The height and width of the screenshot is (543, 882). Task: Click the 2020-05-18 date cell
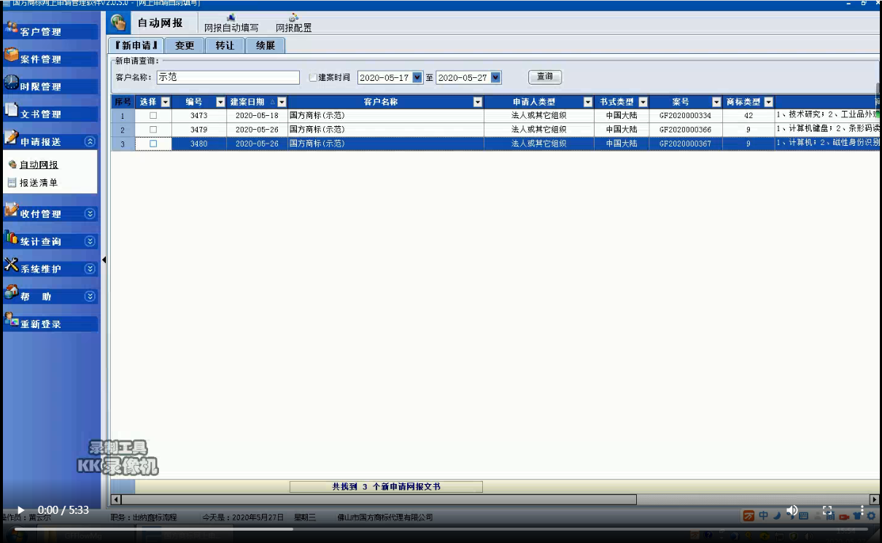[x=257, y=115]
